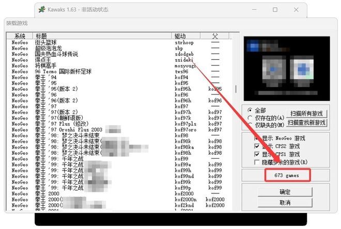This screenshot has height=229, width=341.
Task: Select the 仅存在的(A) radio option
Action: 250,118
